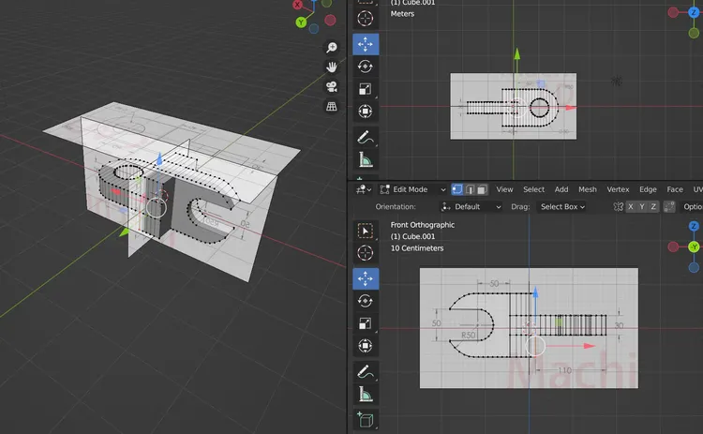The width and height of the screenshot is (703, 434).
Task: Toggle Z axis mirror button
Action: 653,206
